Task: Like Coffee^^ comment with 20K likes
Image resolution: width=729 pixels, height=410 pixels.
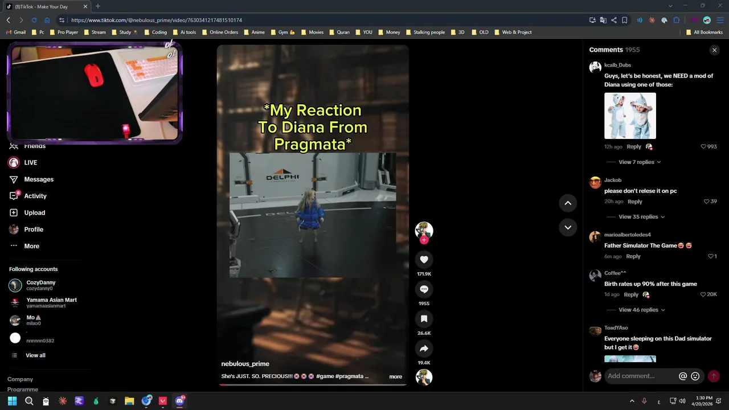Action: [703, 294]
